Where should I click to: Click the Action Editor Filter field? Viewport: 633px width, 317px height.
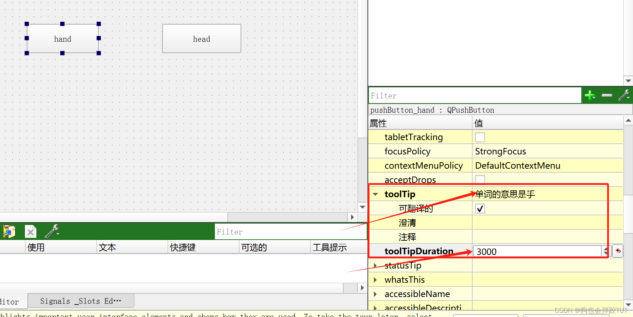click(290, 232)
